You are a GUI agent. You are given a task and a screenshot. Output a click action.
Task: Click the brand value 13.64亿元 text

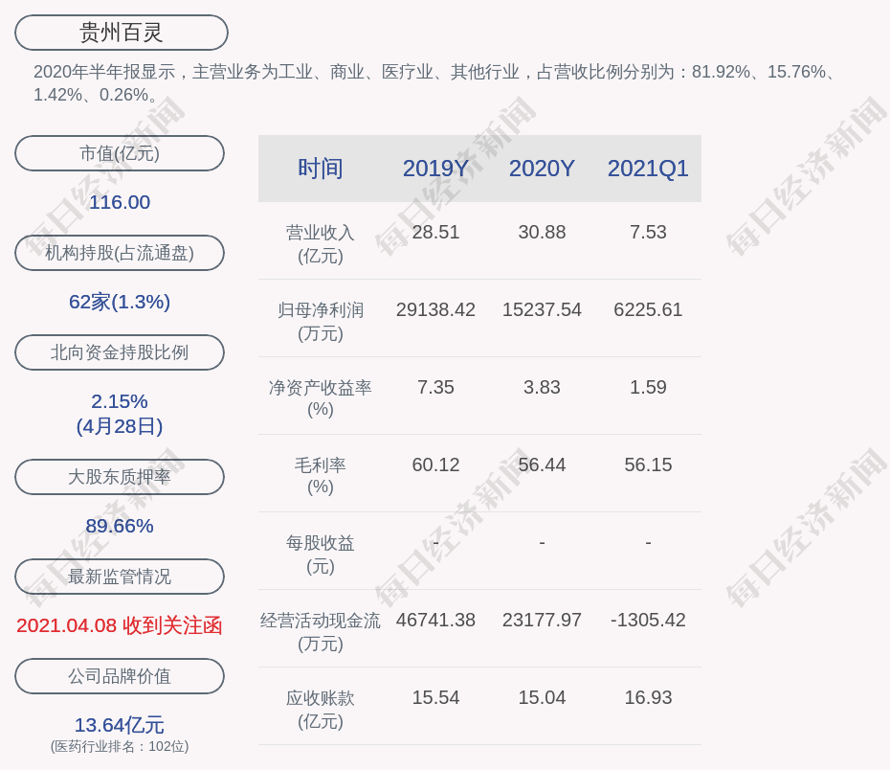[120, 725]
